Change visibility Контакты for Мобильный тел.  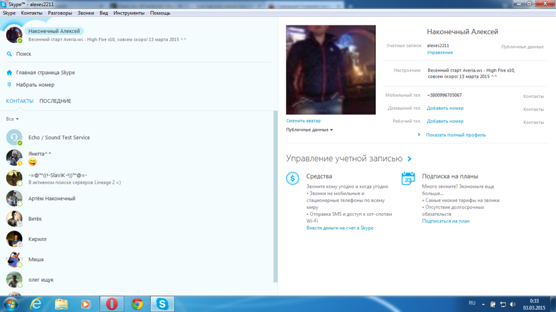coord(533,97)
